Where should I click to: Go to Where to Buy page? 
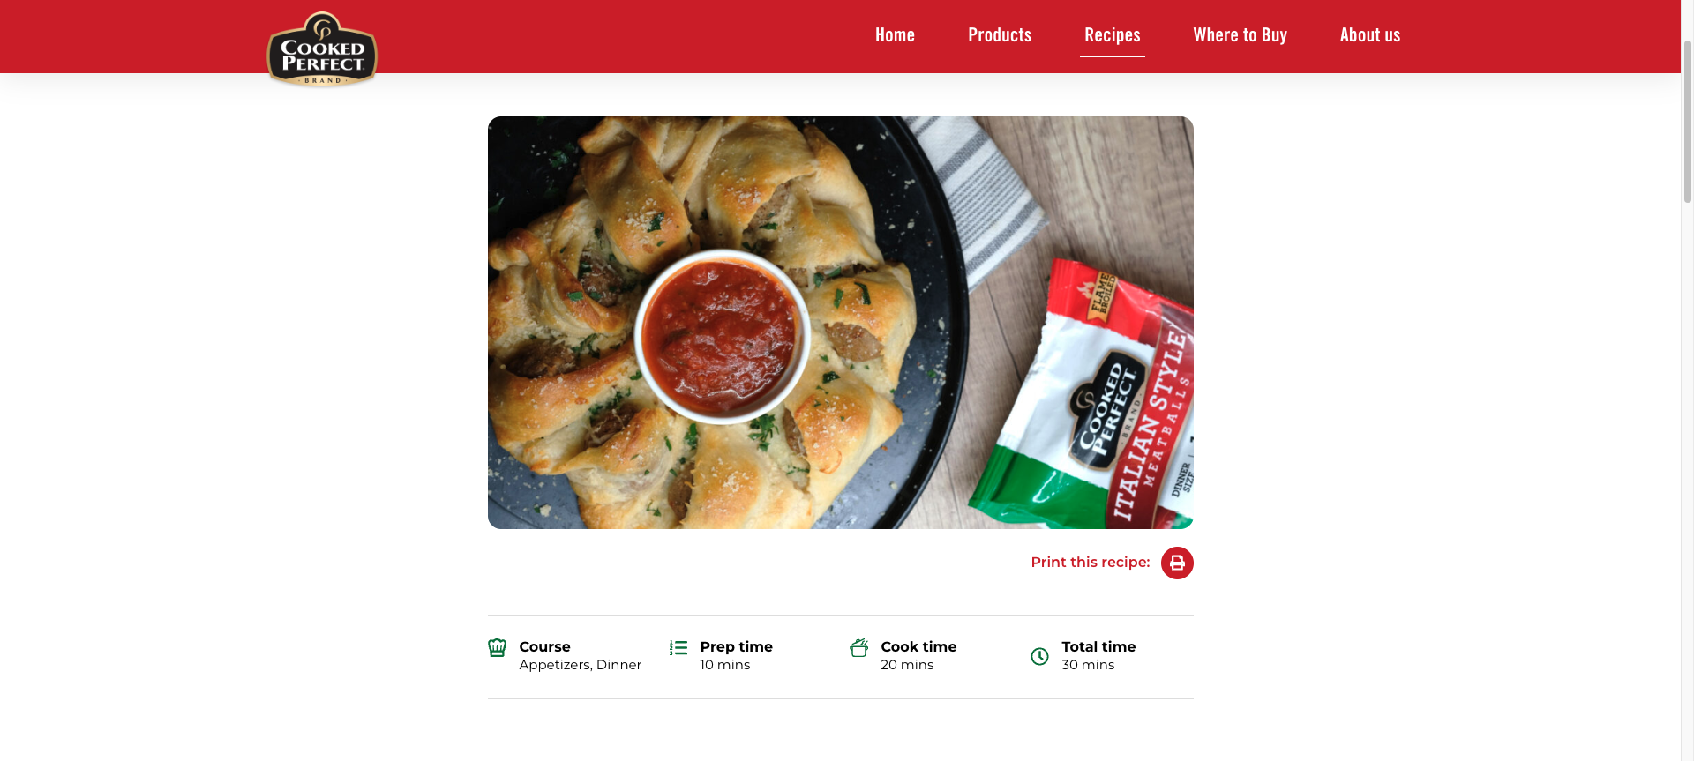[1241, 35]
